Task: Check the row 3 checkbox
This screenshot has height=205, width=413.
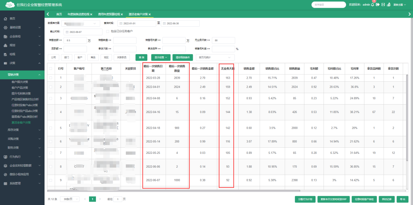Action: [x=51, y=98]
